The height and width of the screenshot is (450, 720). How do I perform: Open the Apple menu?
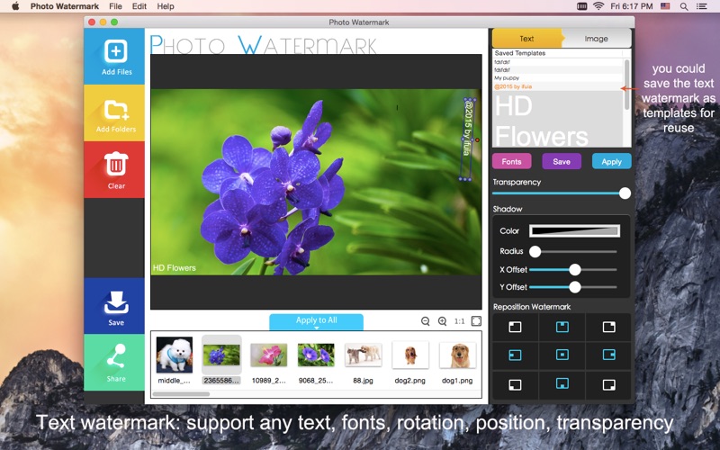click(x=15, y=6)
